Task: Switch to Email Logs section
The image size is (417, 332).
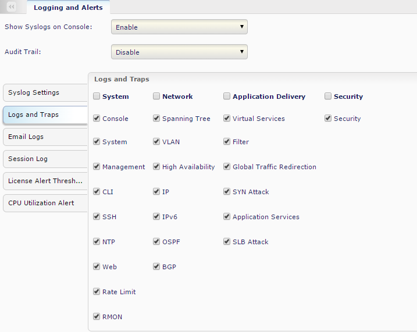Action: click(45, 137)
